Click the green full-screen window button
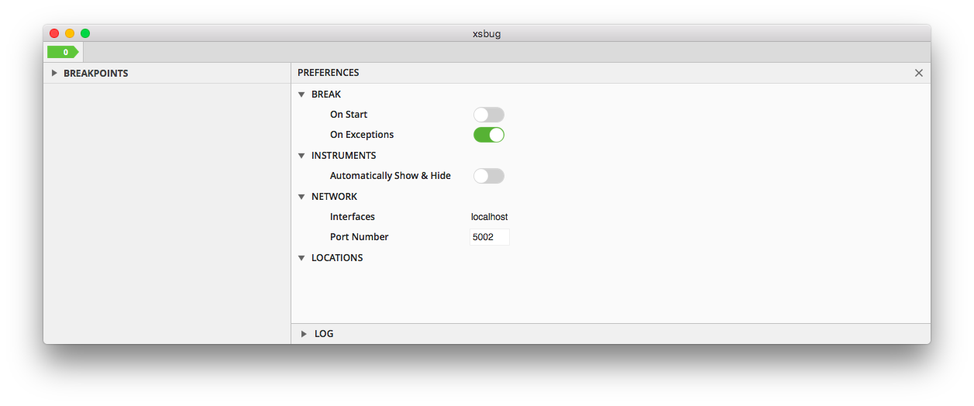Screen dimensions: 974x406 click(85, 33)
